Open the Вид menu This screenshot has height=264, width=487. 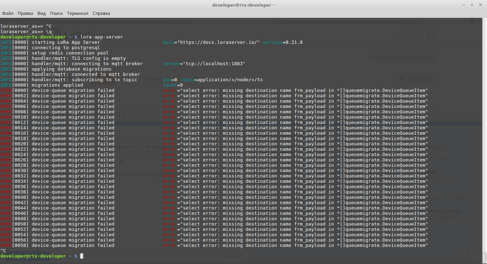pyautogui.click(x=42, y=13)
